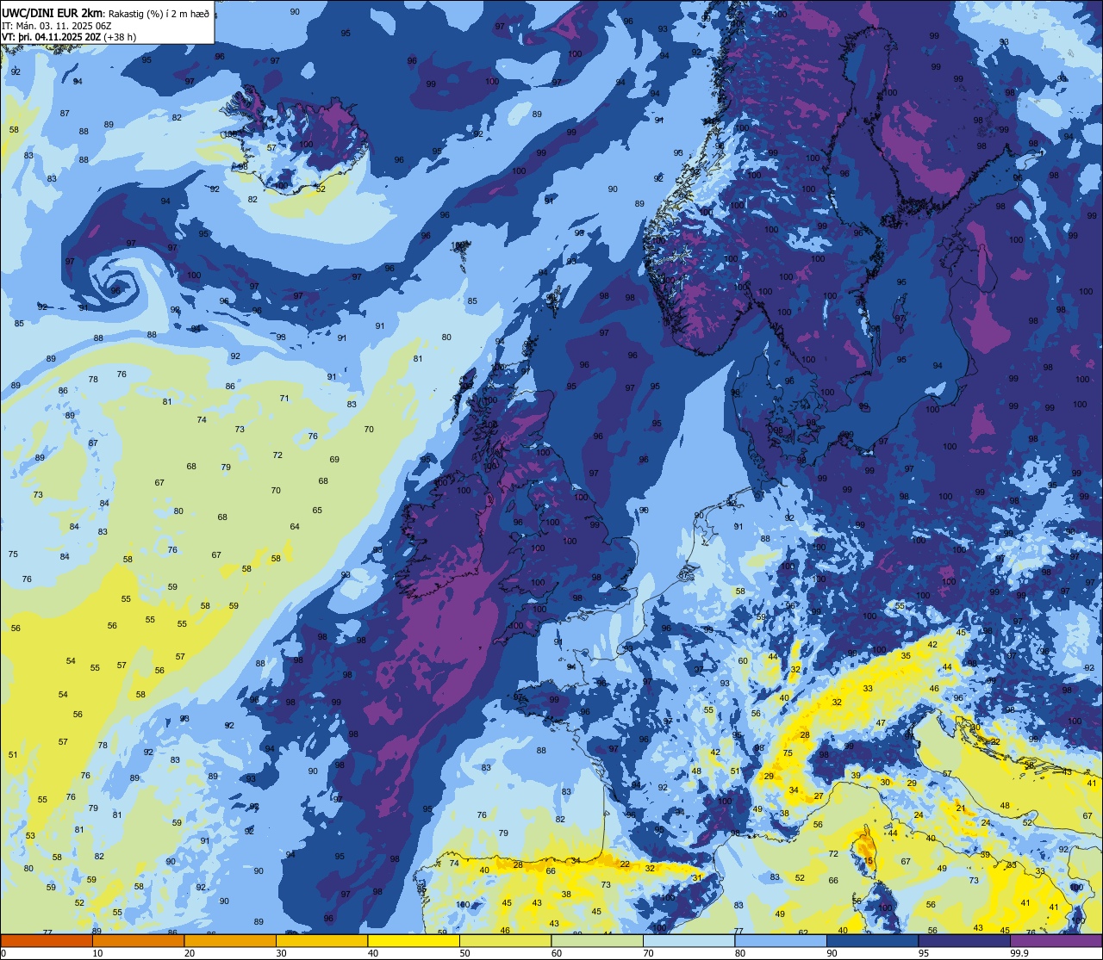Click the humidity value 71 over the Atlantic
Viewport: 1103px width, 960px height.
[284, 398]
